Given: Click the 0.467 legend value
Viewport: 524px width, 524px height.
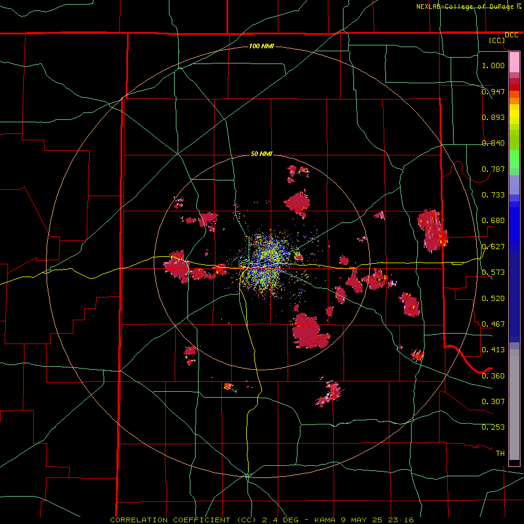Looking at the screenshot, I should click(x=493, y=324).
